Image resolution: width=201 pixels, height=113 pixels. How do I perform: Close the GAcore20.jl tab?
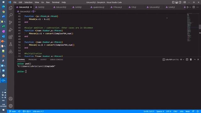coord(31,7)
